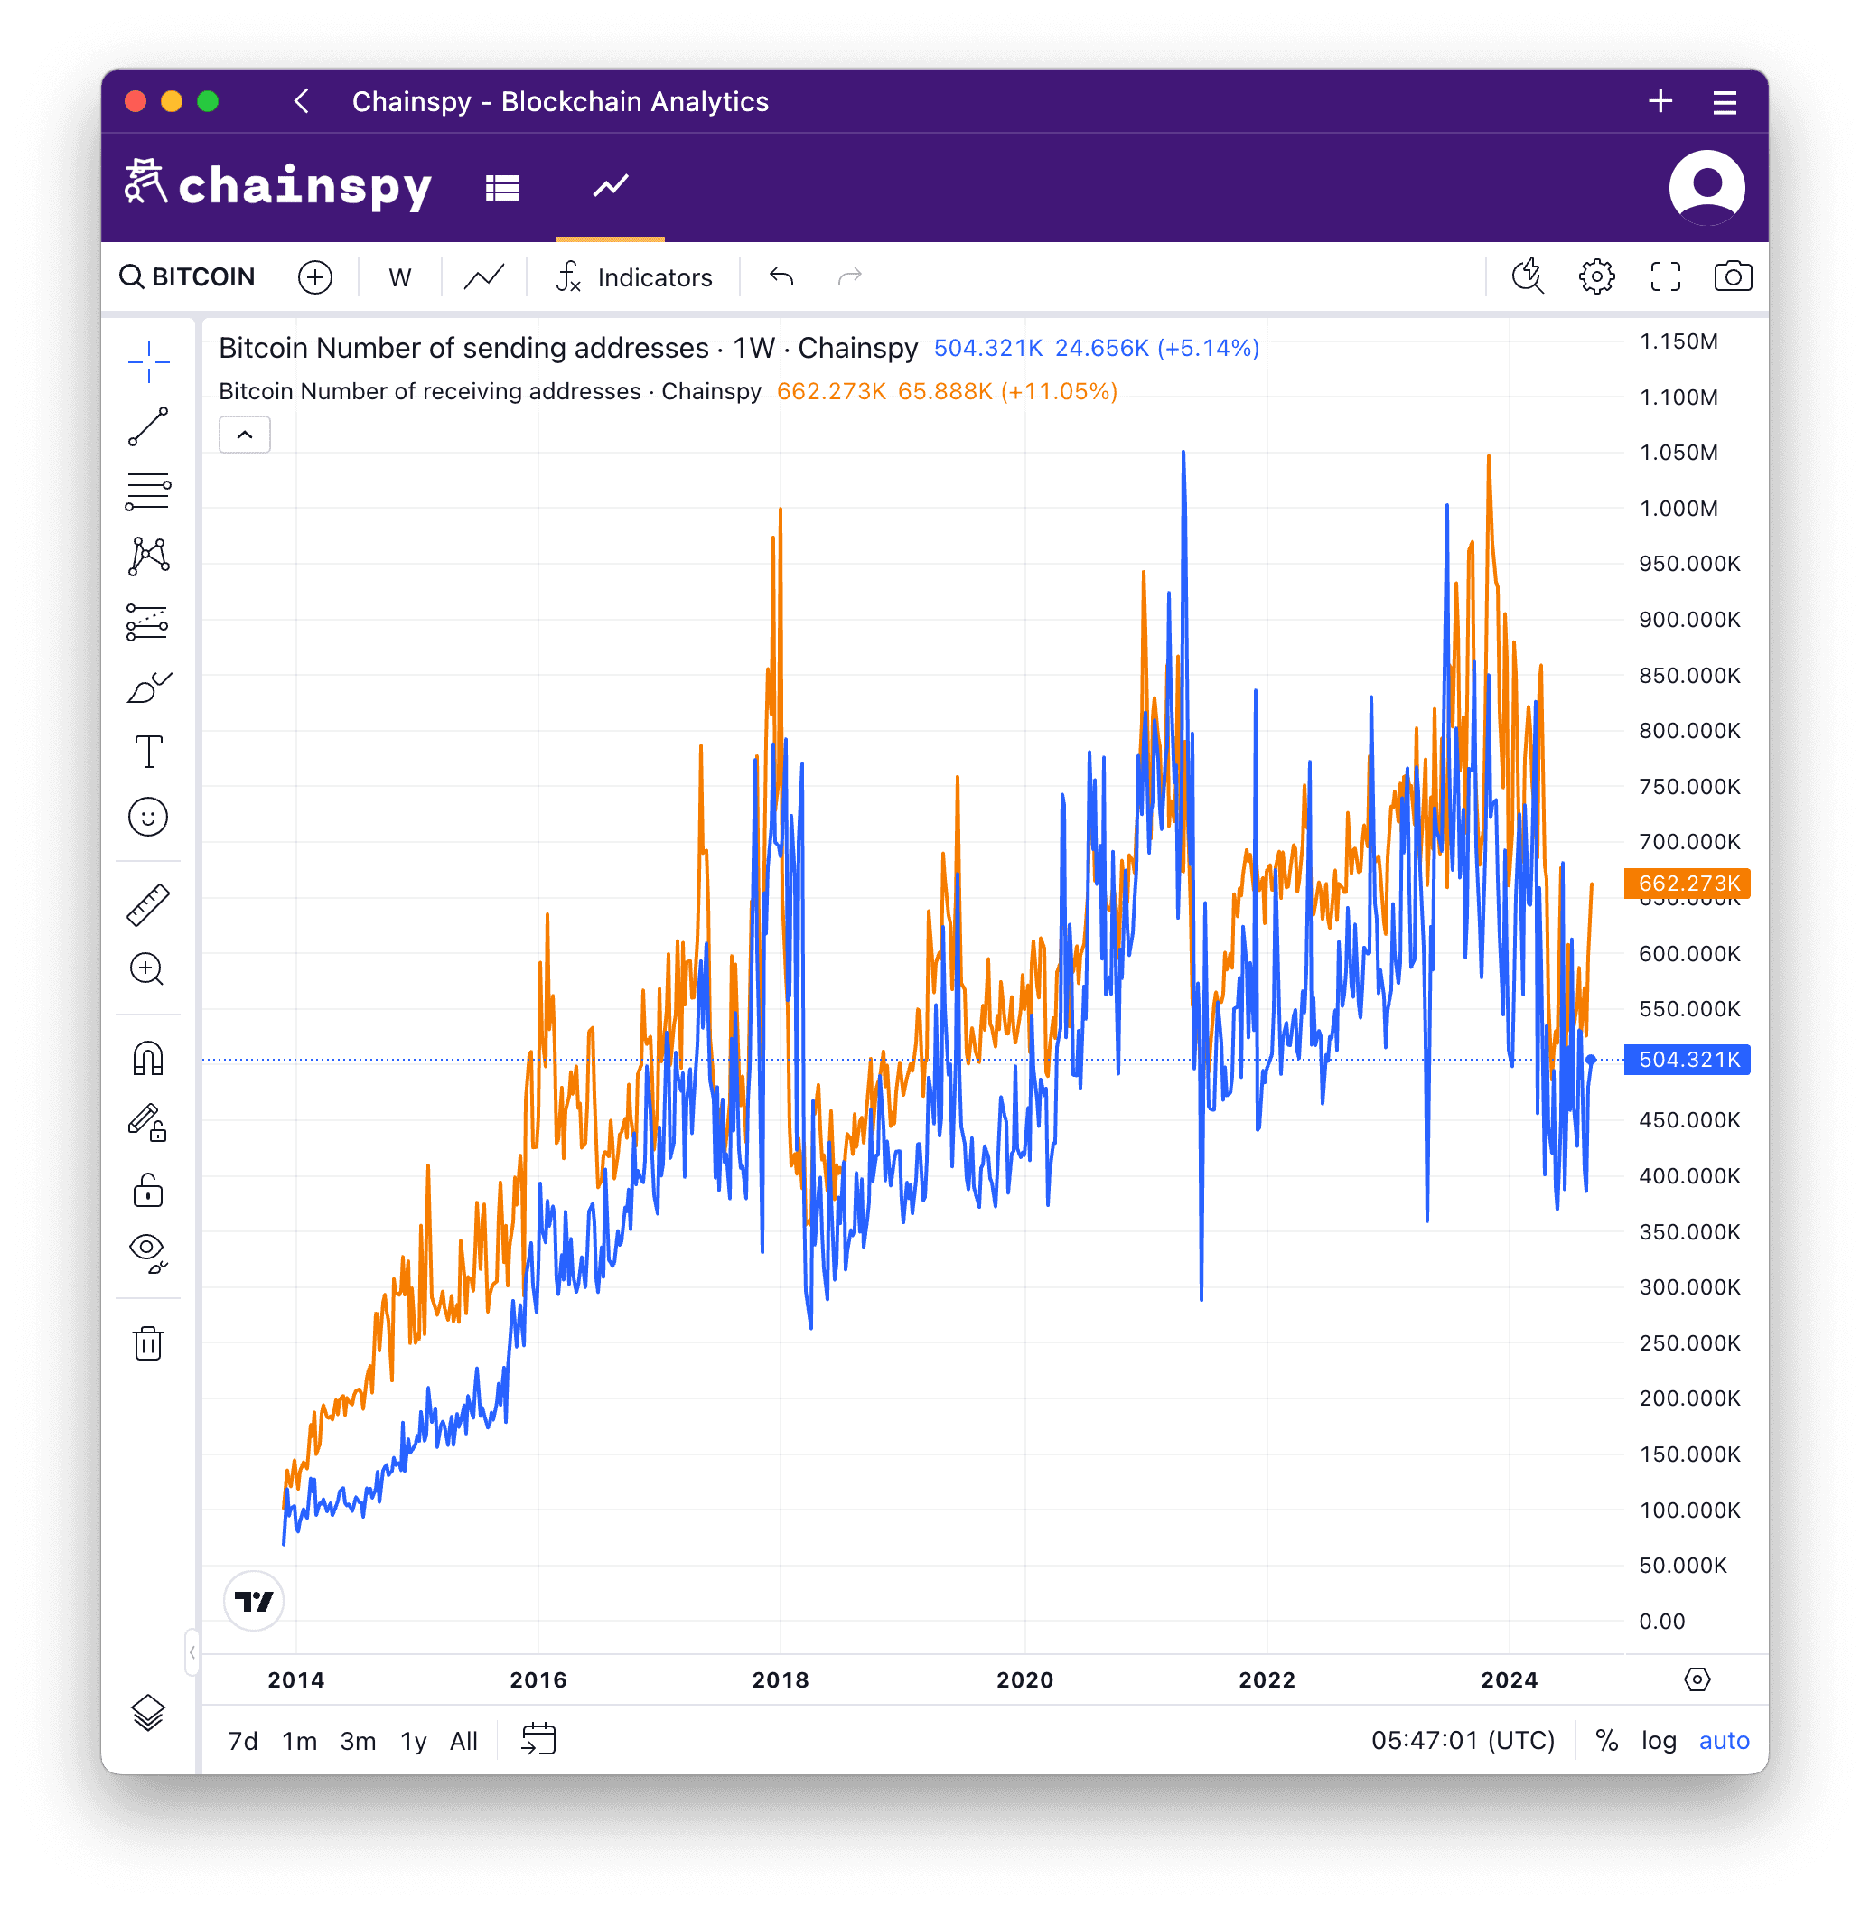1870x1908 pixels.
Task: Switch to the chart view tab
Action: click(x=611, y=187)
